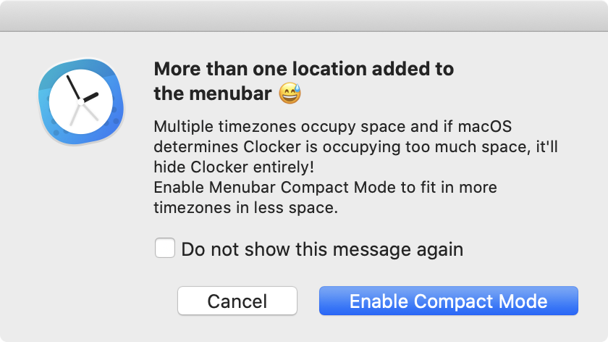The image size is (608, 342).
Task: Click heading line "More than one location added to"
Action: click(x=304, y=70)
